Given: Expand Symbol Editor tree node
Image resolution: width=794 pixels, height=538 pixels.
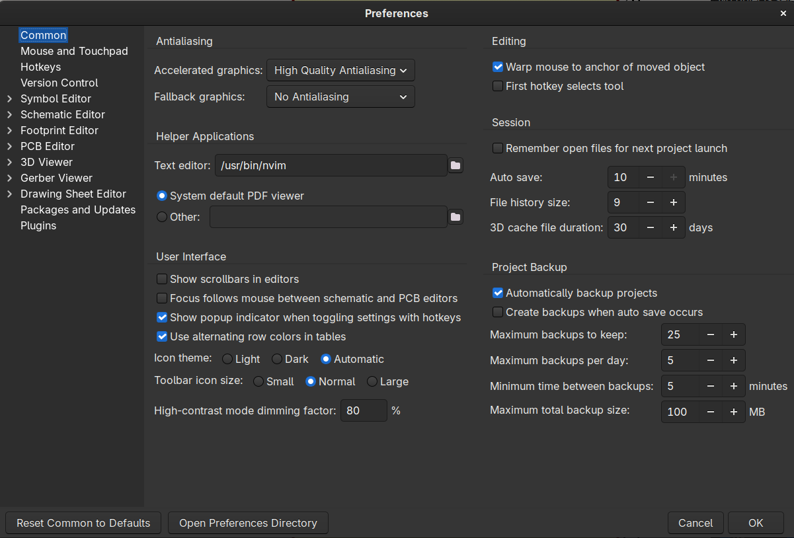Looking at the screenshot, I should [9, 98].
